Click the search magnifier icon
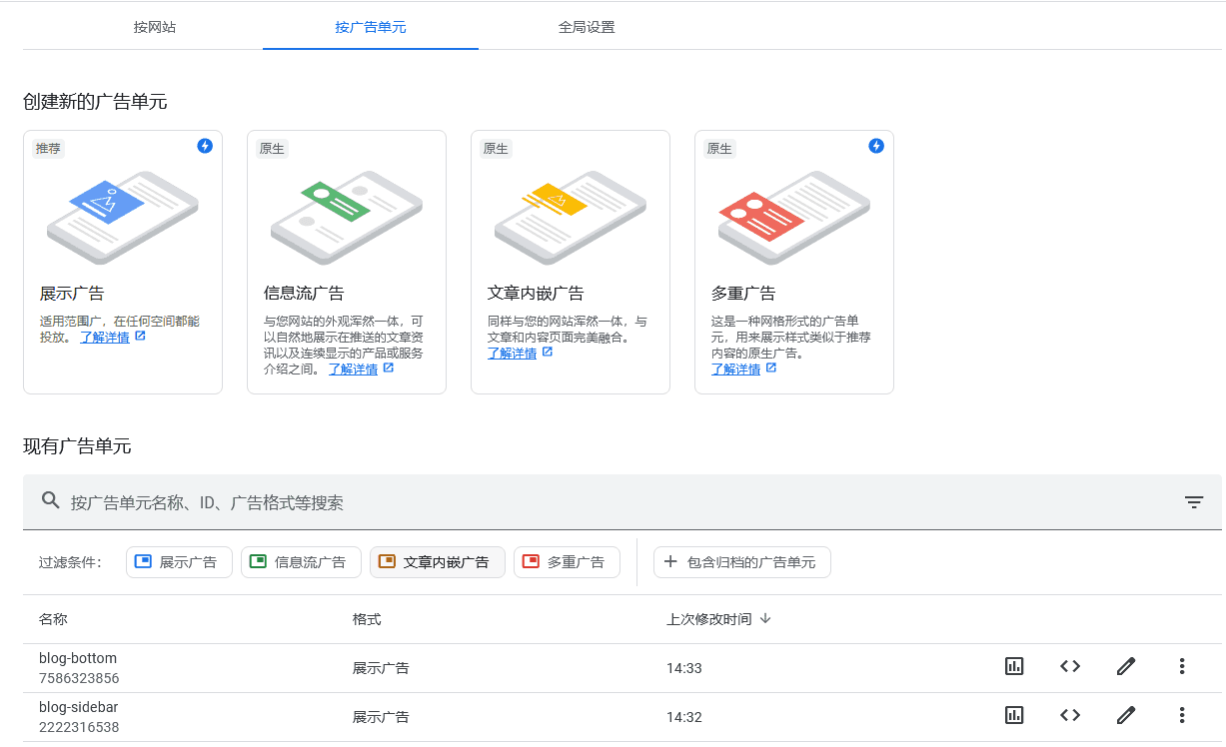 pyautogui.click(x=50, y=499)
